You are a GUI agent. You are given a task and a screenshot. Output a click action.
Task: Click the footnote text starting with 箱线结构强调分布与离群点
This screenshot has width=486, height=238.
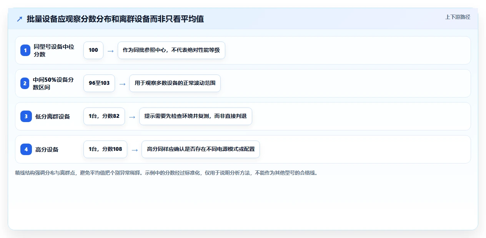167,173
